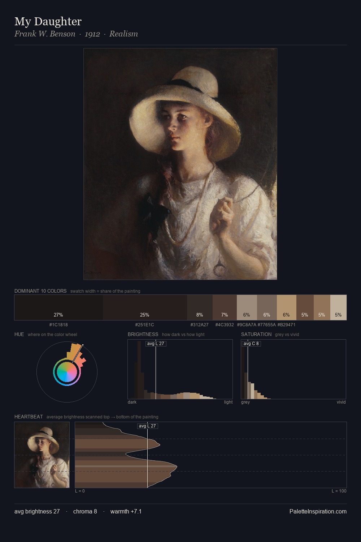This screenshot has height=542, width=361.
Task: Click the '#9C8A7A' hex code label
Action: coord(247,324)
